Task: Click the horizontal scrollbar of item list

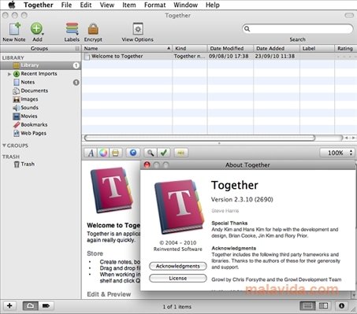Action: pos(199,138)
